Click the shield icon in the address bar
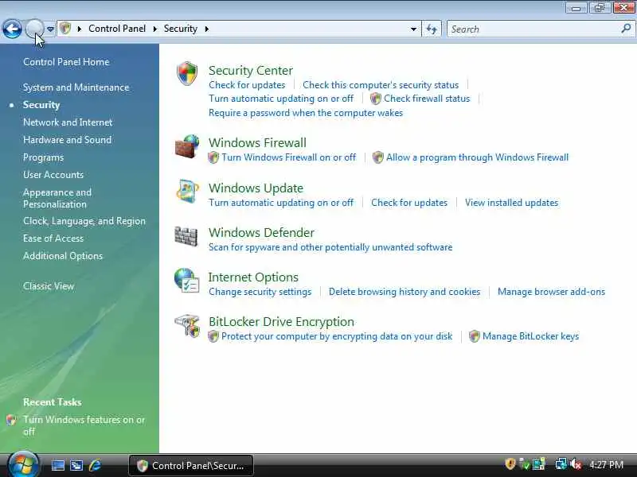The height and width of the screenshot is (477, 637). click(65, 29)
